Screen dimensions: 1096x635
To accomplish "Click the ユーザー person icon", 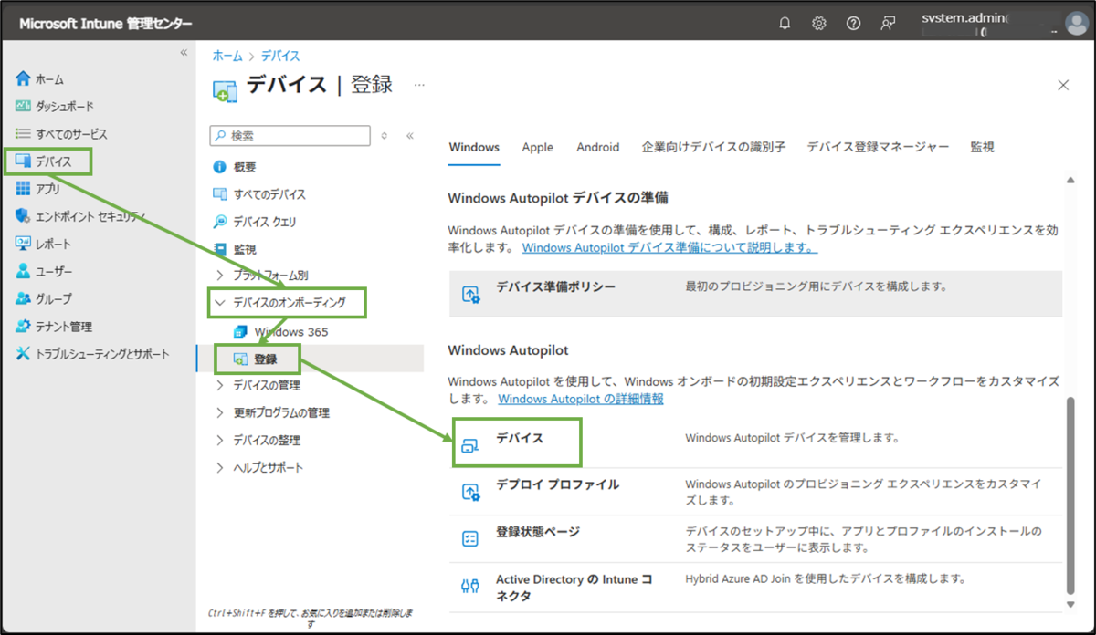I will click(24, 271).
